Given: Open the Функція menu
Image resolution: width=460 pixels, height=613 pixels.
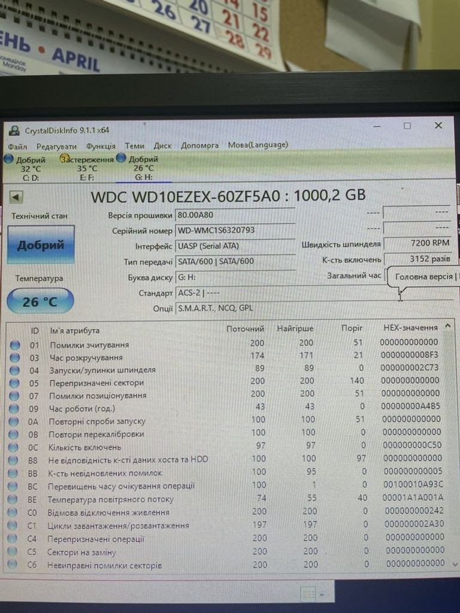Looking at the screenshot, I should point(101,146).
